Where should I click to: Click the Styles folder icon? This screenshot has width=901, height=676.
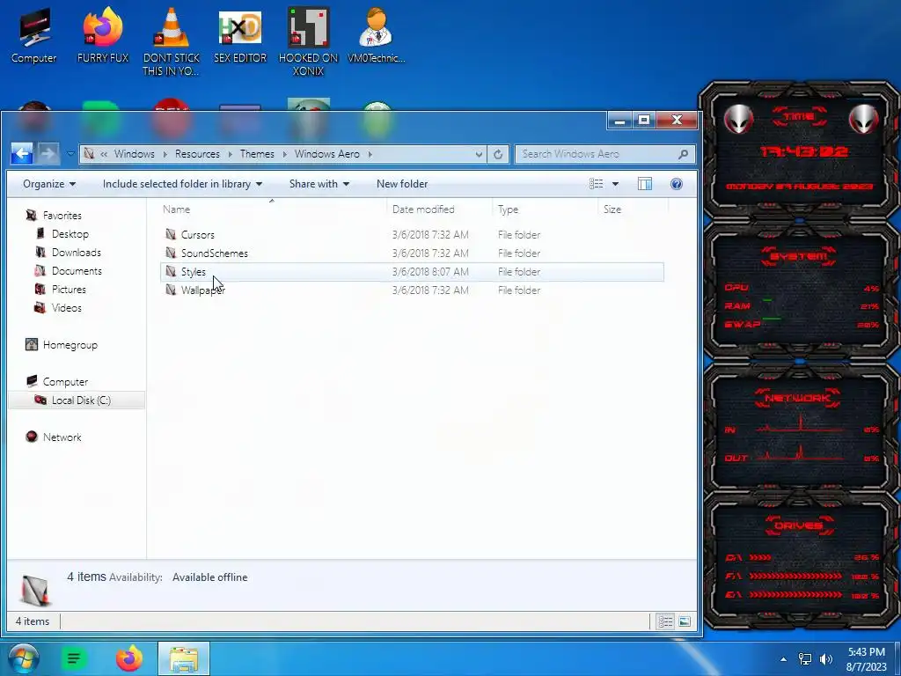tap(171, 271)
